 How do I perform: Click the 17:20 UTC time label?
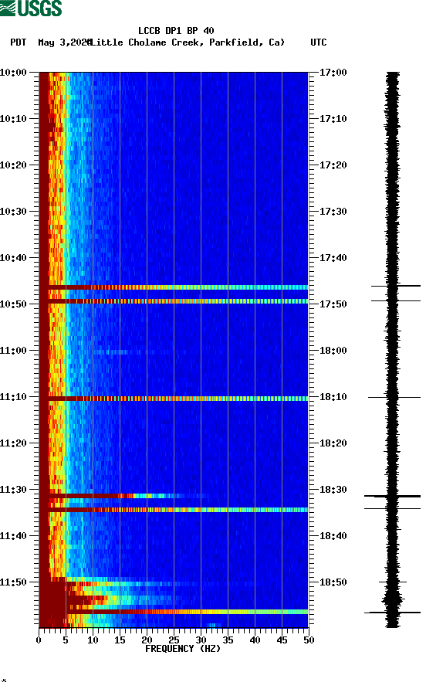[333, 165]
